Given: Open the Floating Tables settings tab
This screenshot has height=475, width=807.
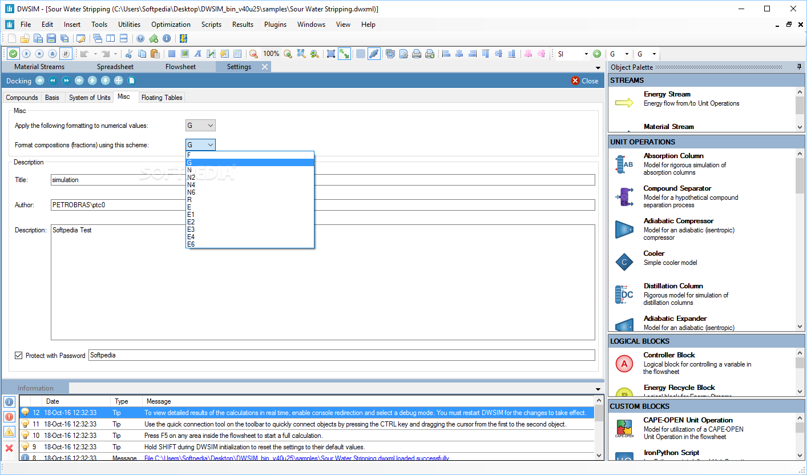Looking at the screenshot, I should tap(162, 98).
